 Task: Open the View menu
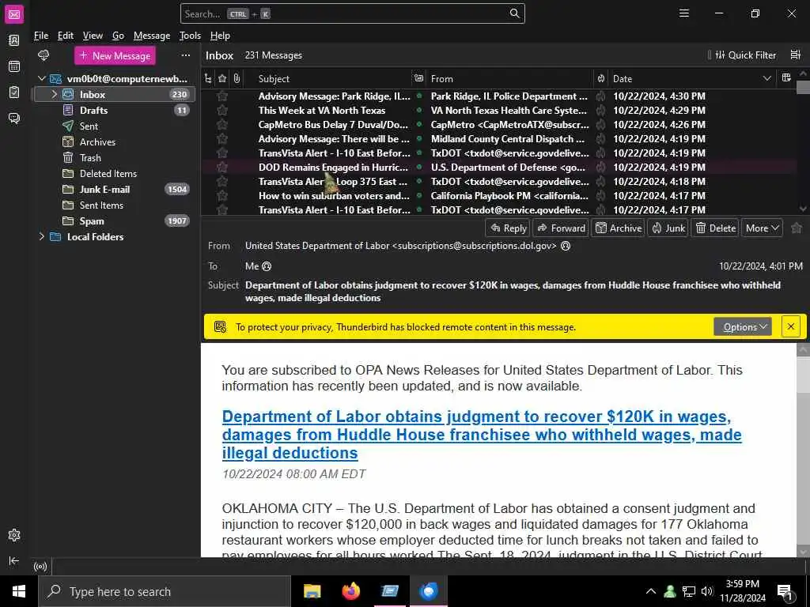[93, 36]
